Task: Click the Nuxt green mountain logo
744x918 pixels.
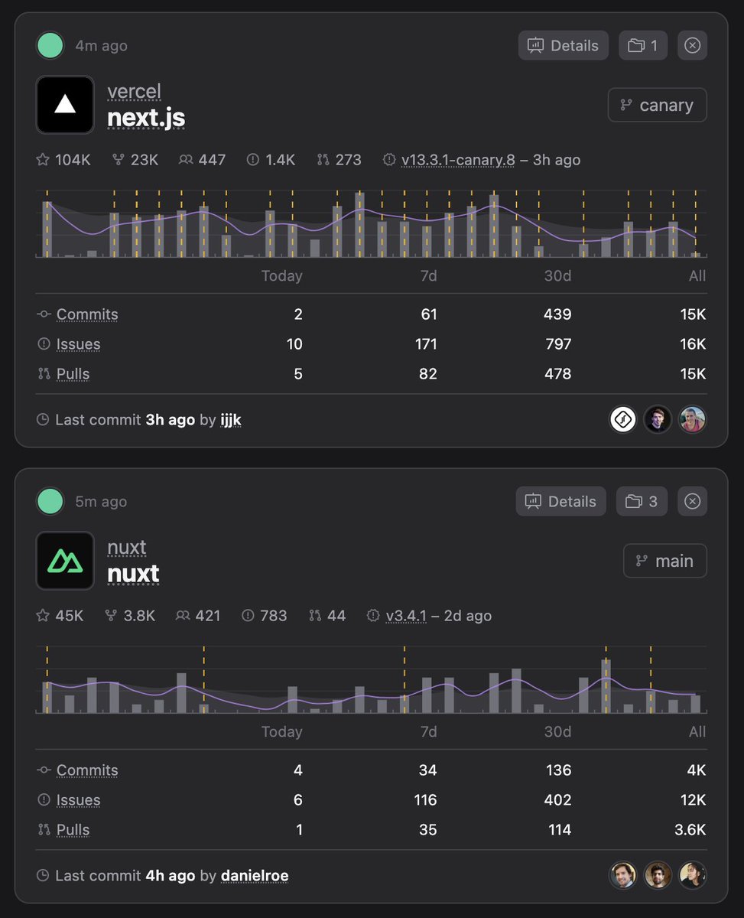Action: 65,561
